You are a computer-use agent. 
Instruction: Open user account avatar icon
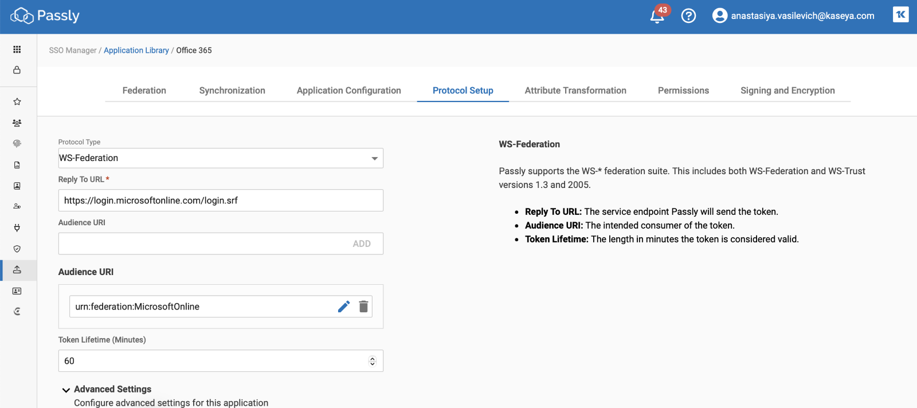click(x=719, y=16)
